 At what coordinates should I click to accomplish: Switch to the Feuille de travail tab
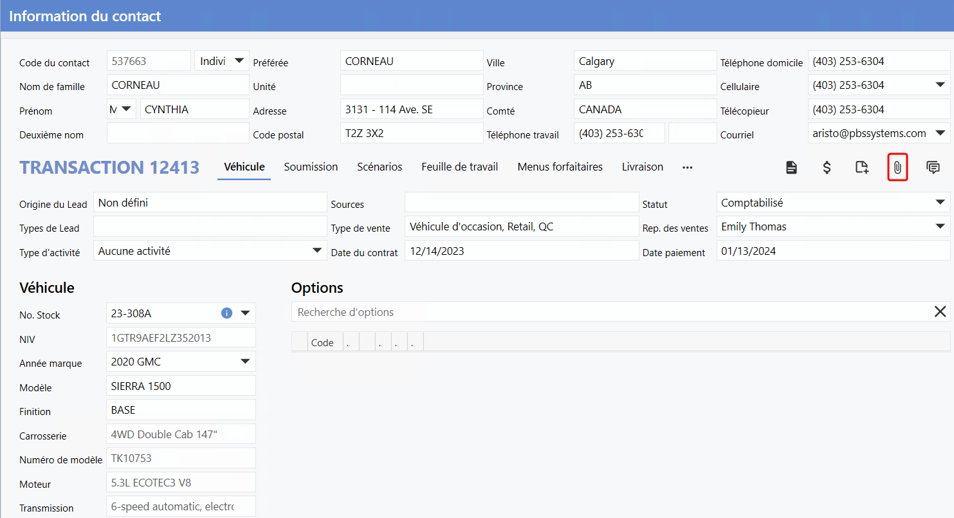click(x=459, y=167)
